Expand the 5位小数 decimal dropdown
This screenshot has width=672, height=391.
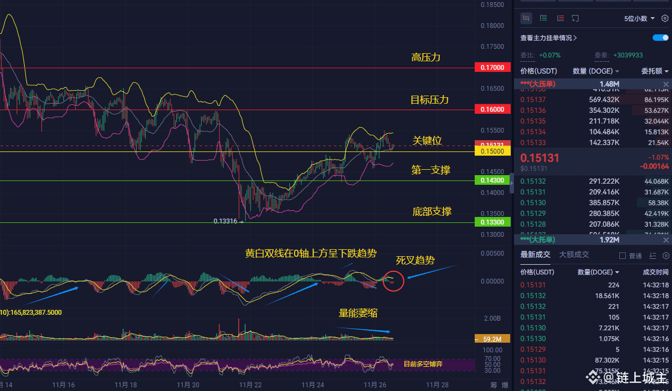click(x=639, y=18)
